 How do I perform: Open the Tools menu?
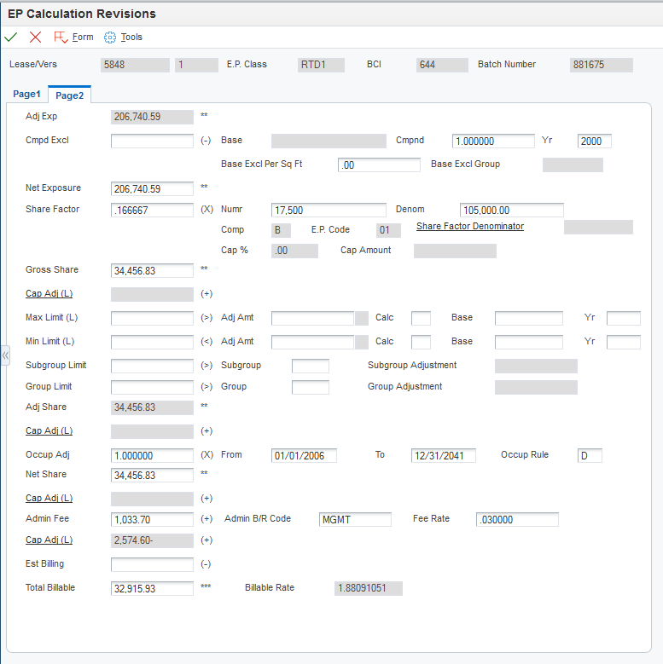131,38
